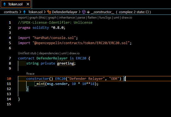Expand the chevron after DefenderRelayer breadcrumb
The image size is (171, 117).
80,12
